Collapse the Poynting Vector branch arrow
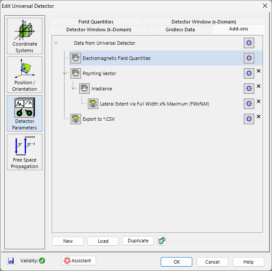 [65, 73]
